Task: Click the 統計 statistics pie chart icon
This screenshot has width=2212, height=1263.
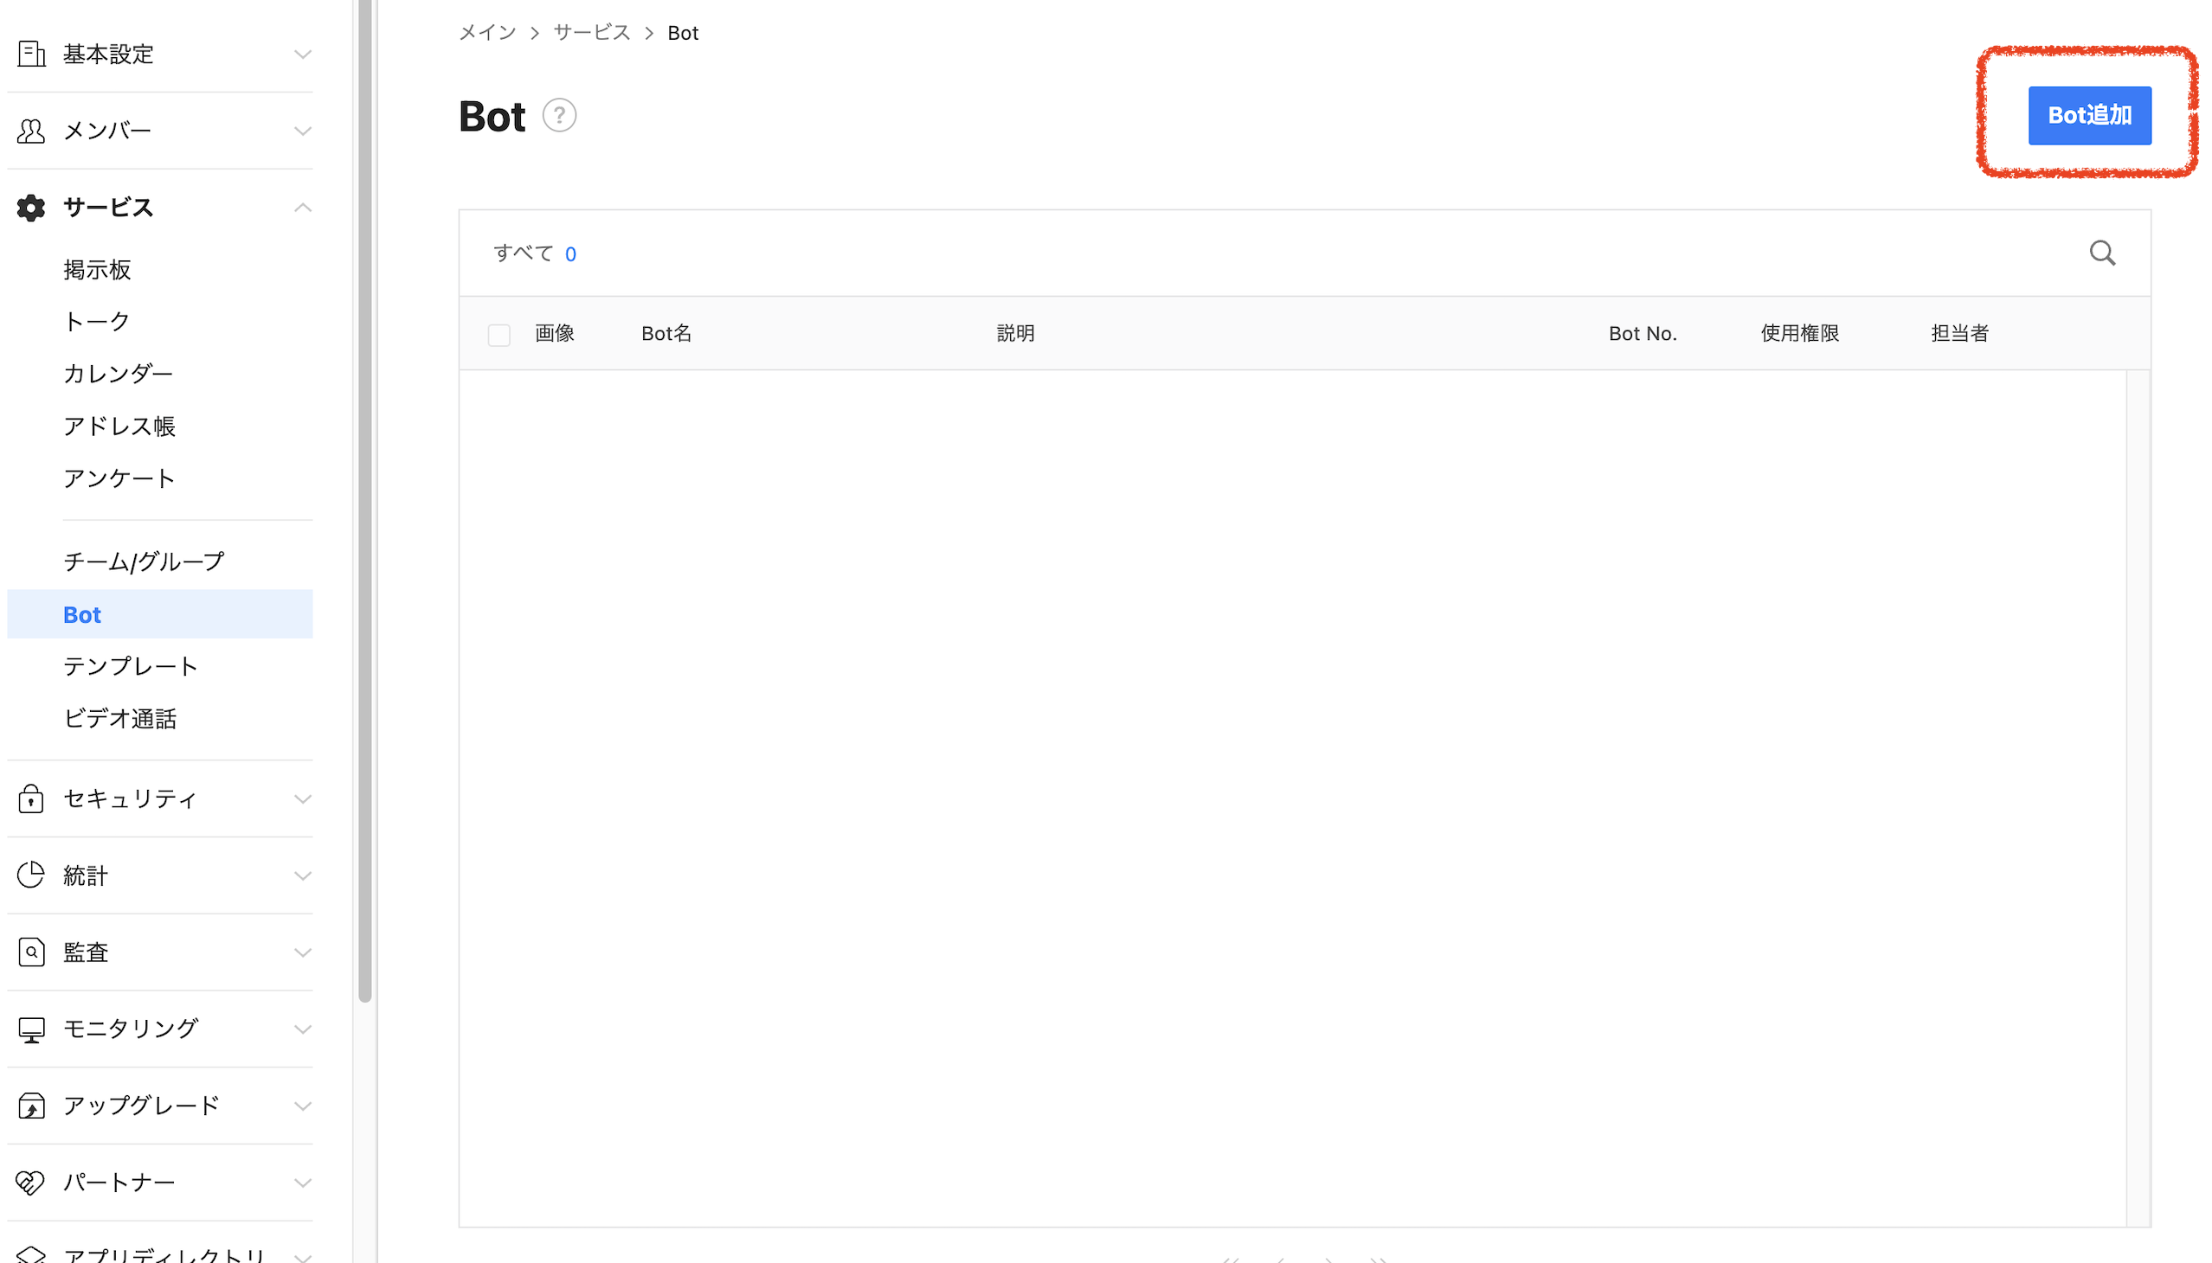Action: click(x=31, y=875)
